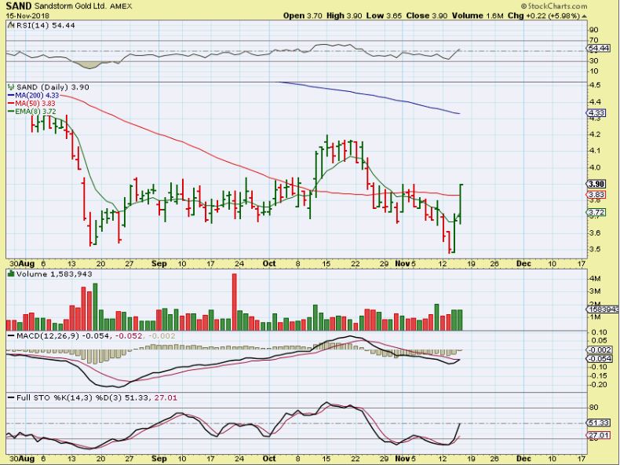Click the volume bars icon beside Volume 1,583,943
The height and width of the screenshot is (465, 620).
[x=11, y=274]
